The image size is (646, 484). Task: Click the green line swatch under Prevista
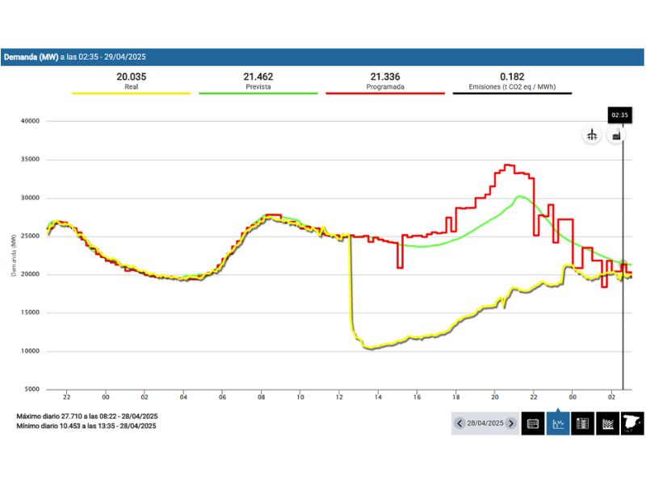pyautogui.click(x=258, y=94)
